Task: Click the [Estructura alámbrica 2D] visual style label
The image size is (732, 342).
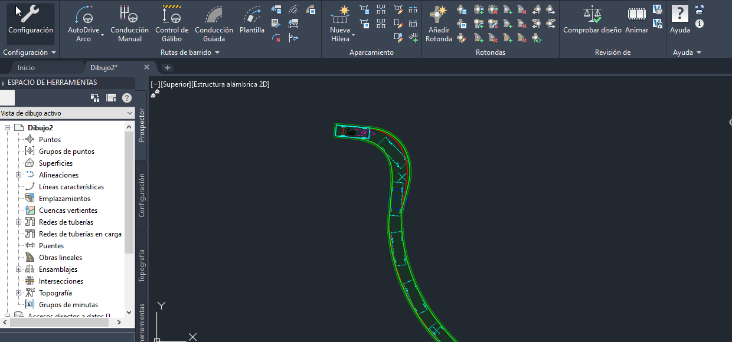Action: [x=230, y=84]
